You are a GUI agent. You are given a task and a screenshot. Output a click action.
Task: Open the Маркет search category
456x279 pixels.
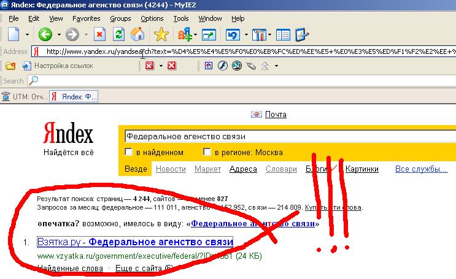(x=207, y=169)
